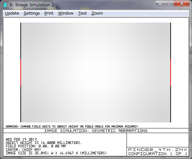Close the Image Simulation 2 window
This screenshot has height=159, width=192.
click(182, 4)
